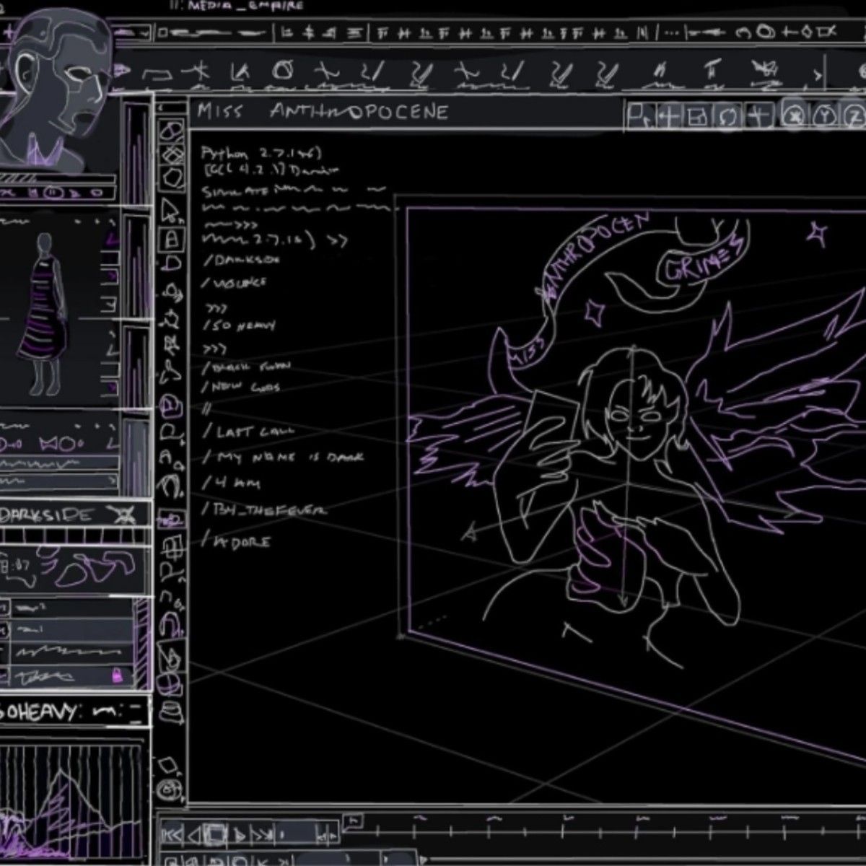
Task: Click the play forward triangle button
Action: coord(239,835)
